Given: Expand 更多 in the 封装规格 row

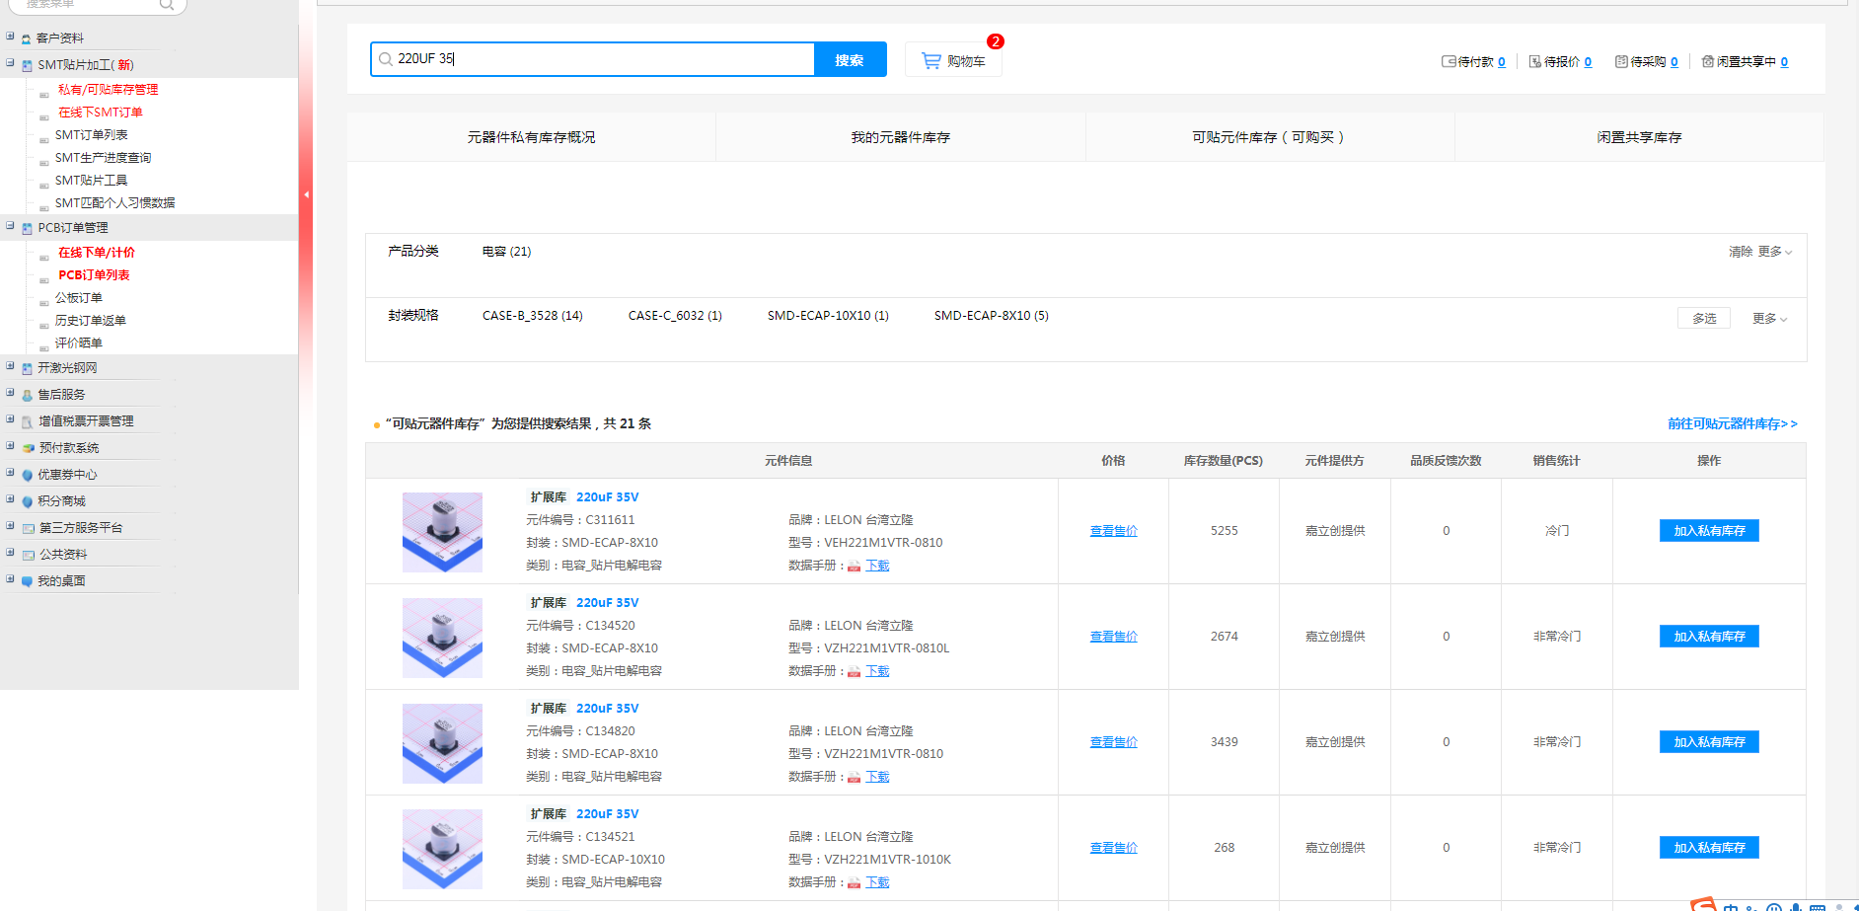Looking at the screenshot, I should (x=1769, y=319).
